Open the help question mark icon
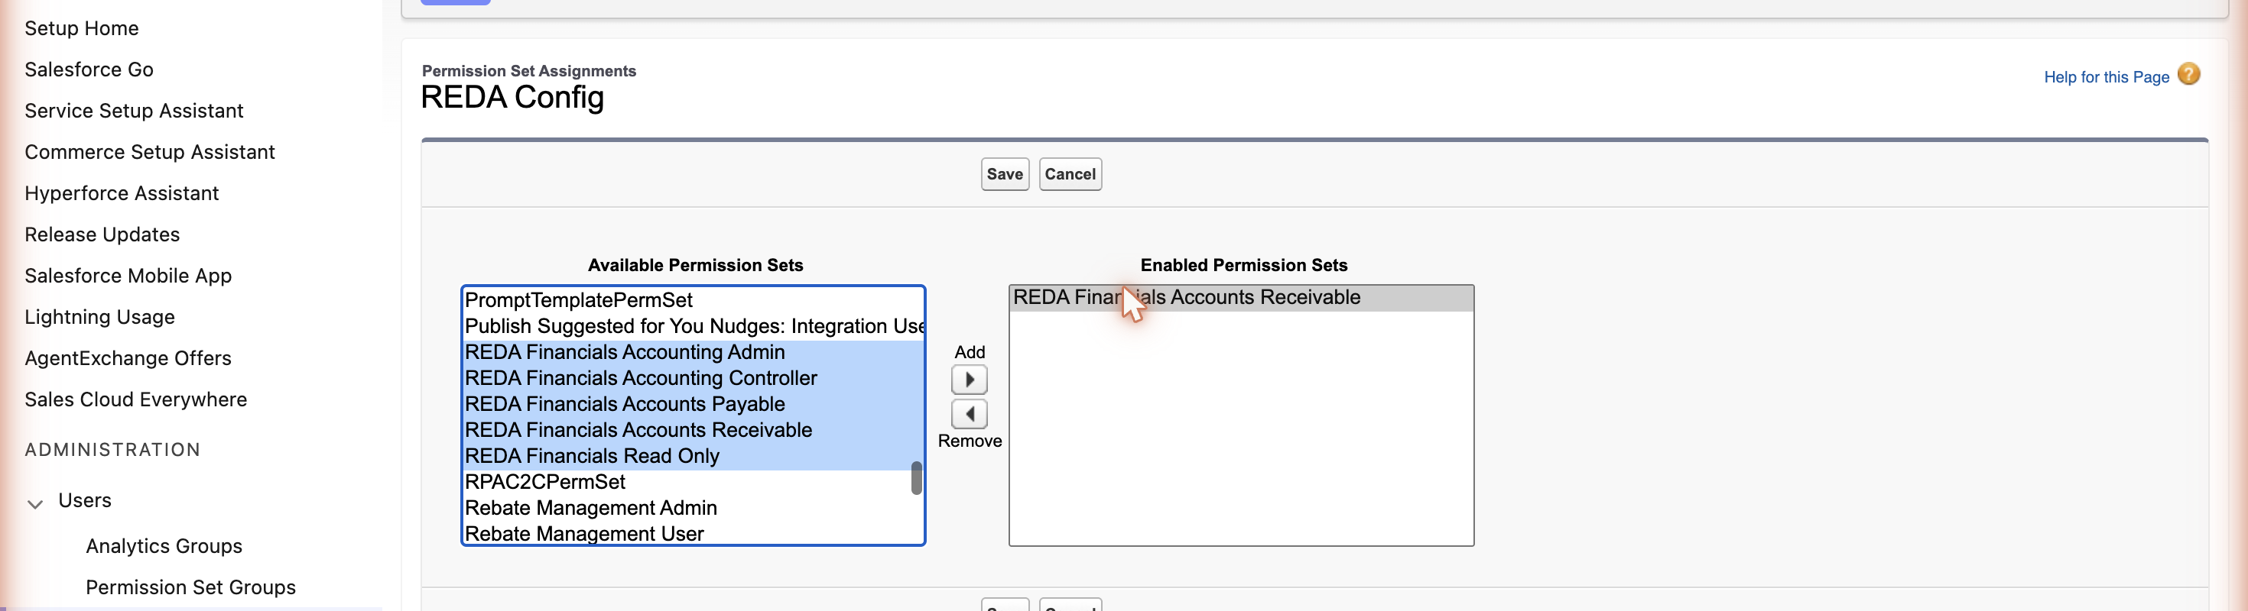The width and height of the screenshot is (2248, 611). pyautogui.click(x=2188, y=75)
